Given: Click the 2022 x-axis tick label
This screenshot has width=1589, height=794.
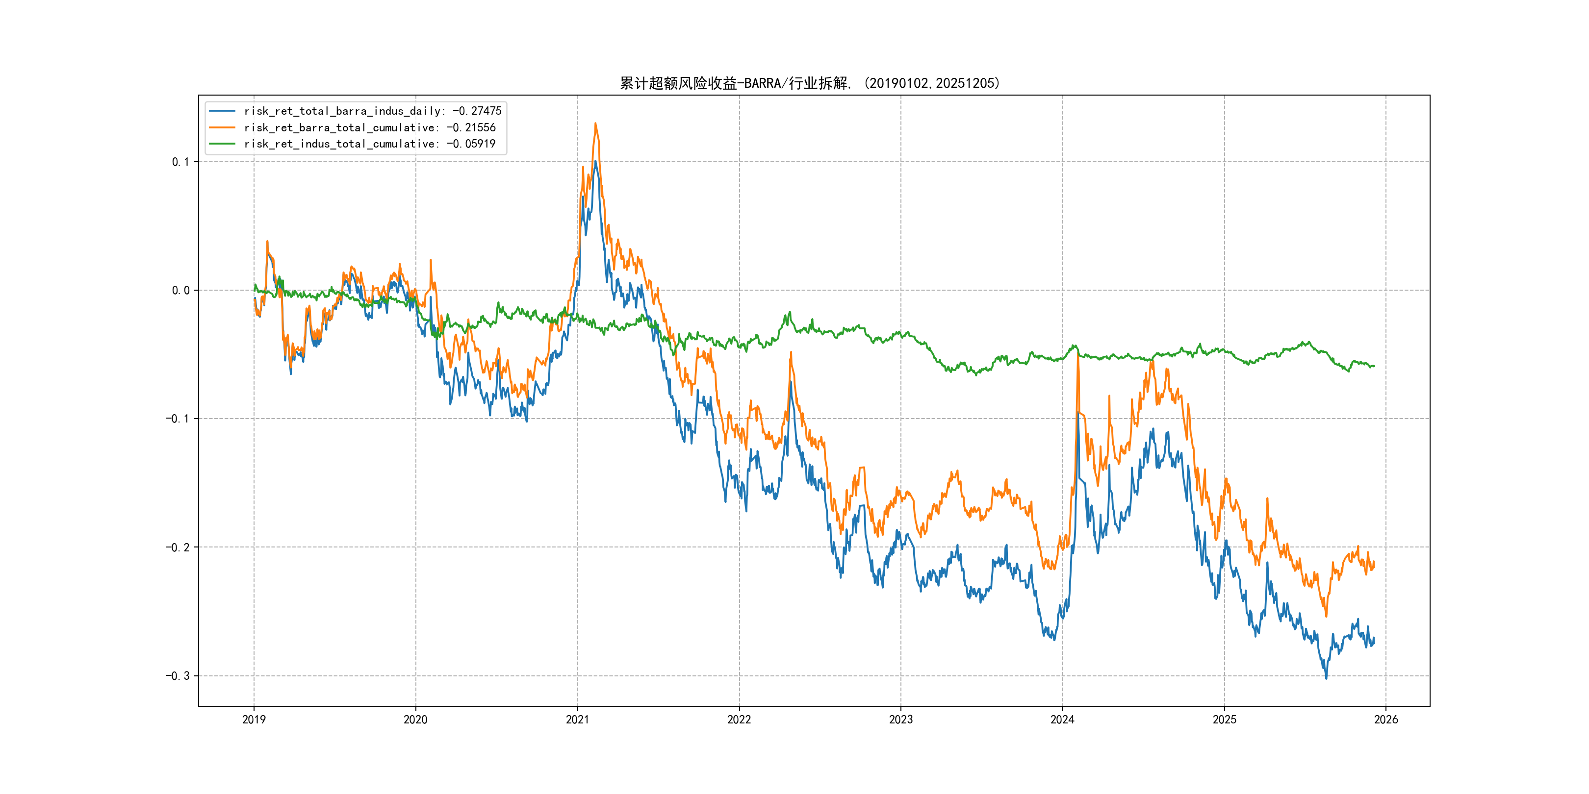Looking at the screenshot, I should coord(739,720).
